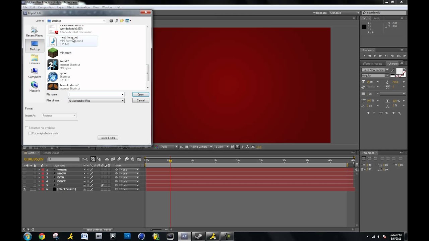Right align text in Paragraph panel
This screenshot has height=241, width=429.
pos(376,159)
